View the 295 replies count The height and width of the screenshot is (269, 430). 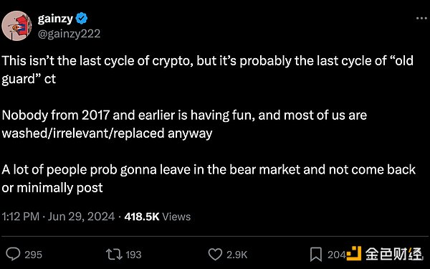pyautogui.click(x=33, y=255)
